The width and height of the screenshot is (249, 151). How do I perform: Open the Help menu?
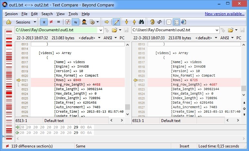pos(86,14)
